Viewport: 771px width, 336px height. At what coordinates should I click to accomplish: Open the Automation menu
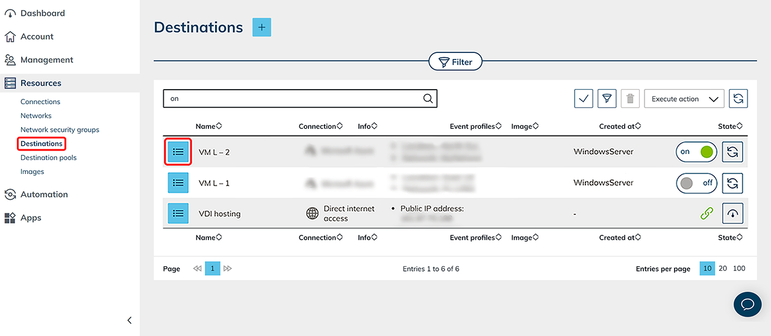click(x=44, y=194)
